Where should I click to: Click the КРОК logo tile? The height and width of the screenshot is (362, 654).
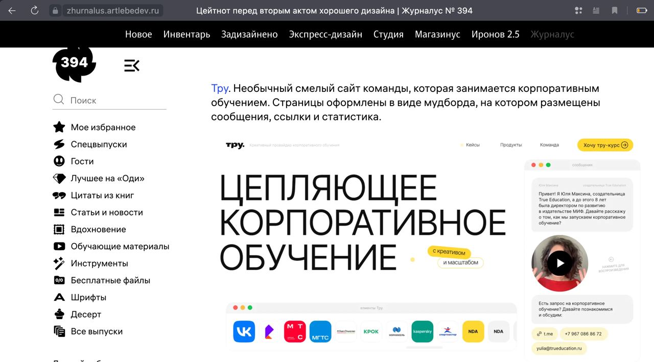pos(371,331)
